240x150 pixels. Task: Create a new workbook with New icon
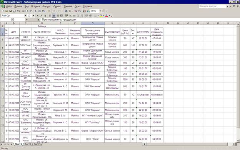coord(3,11)
